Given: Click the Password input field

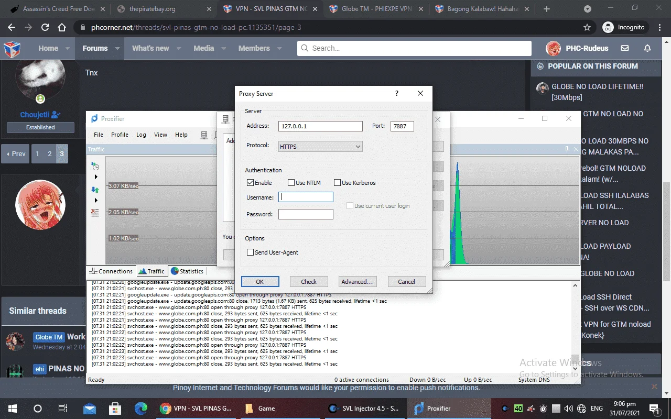Looking at the screenshot, I should pos(306,214).
